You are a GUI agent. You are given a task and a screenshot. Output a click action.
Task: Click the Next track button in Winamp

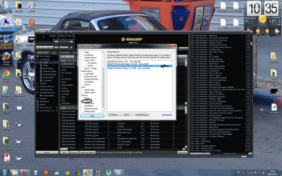click(52, 47)
